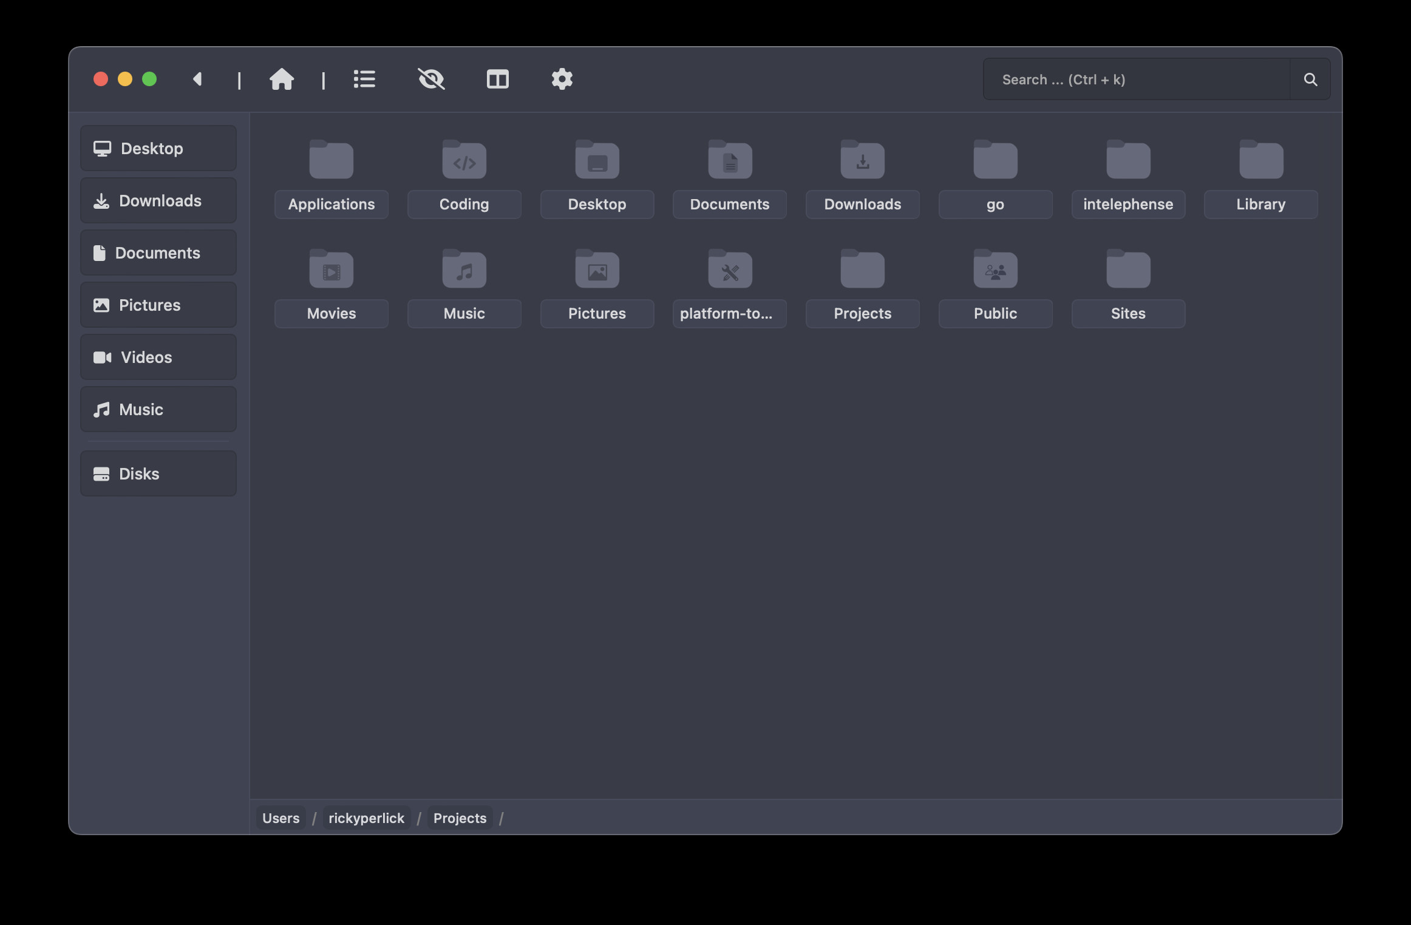
Task: Open settings gear icon
Action: (562, 80)
